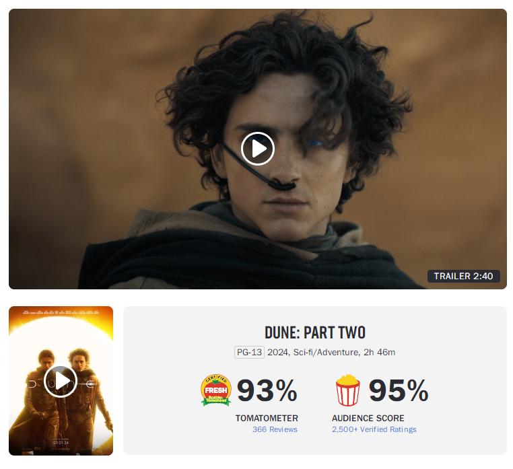Select the AUDIENCE SCORE label
Viewport: 513px width, 469px height.
click(368, 418)
